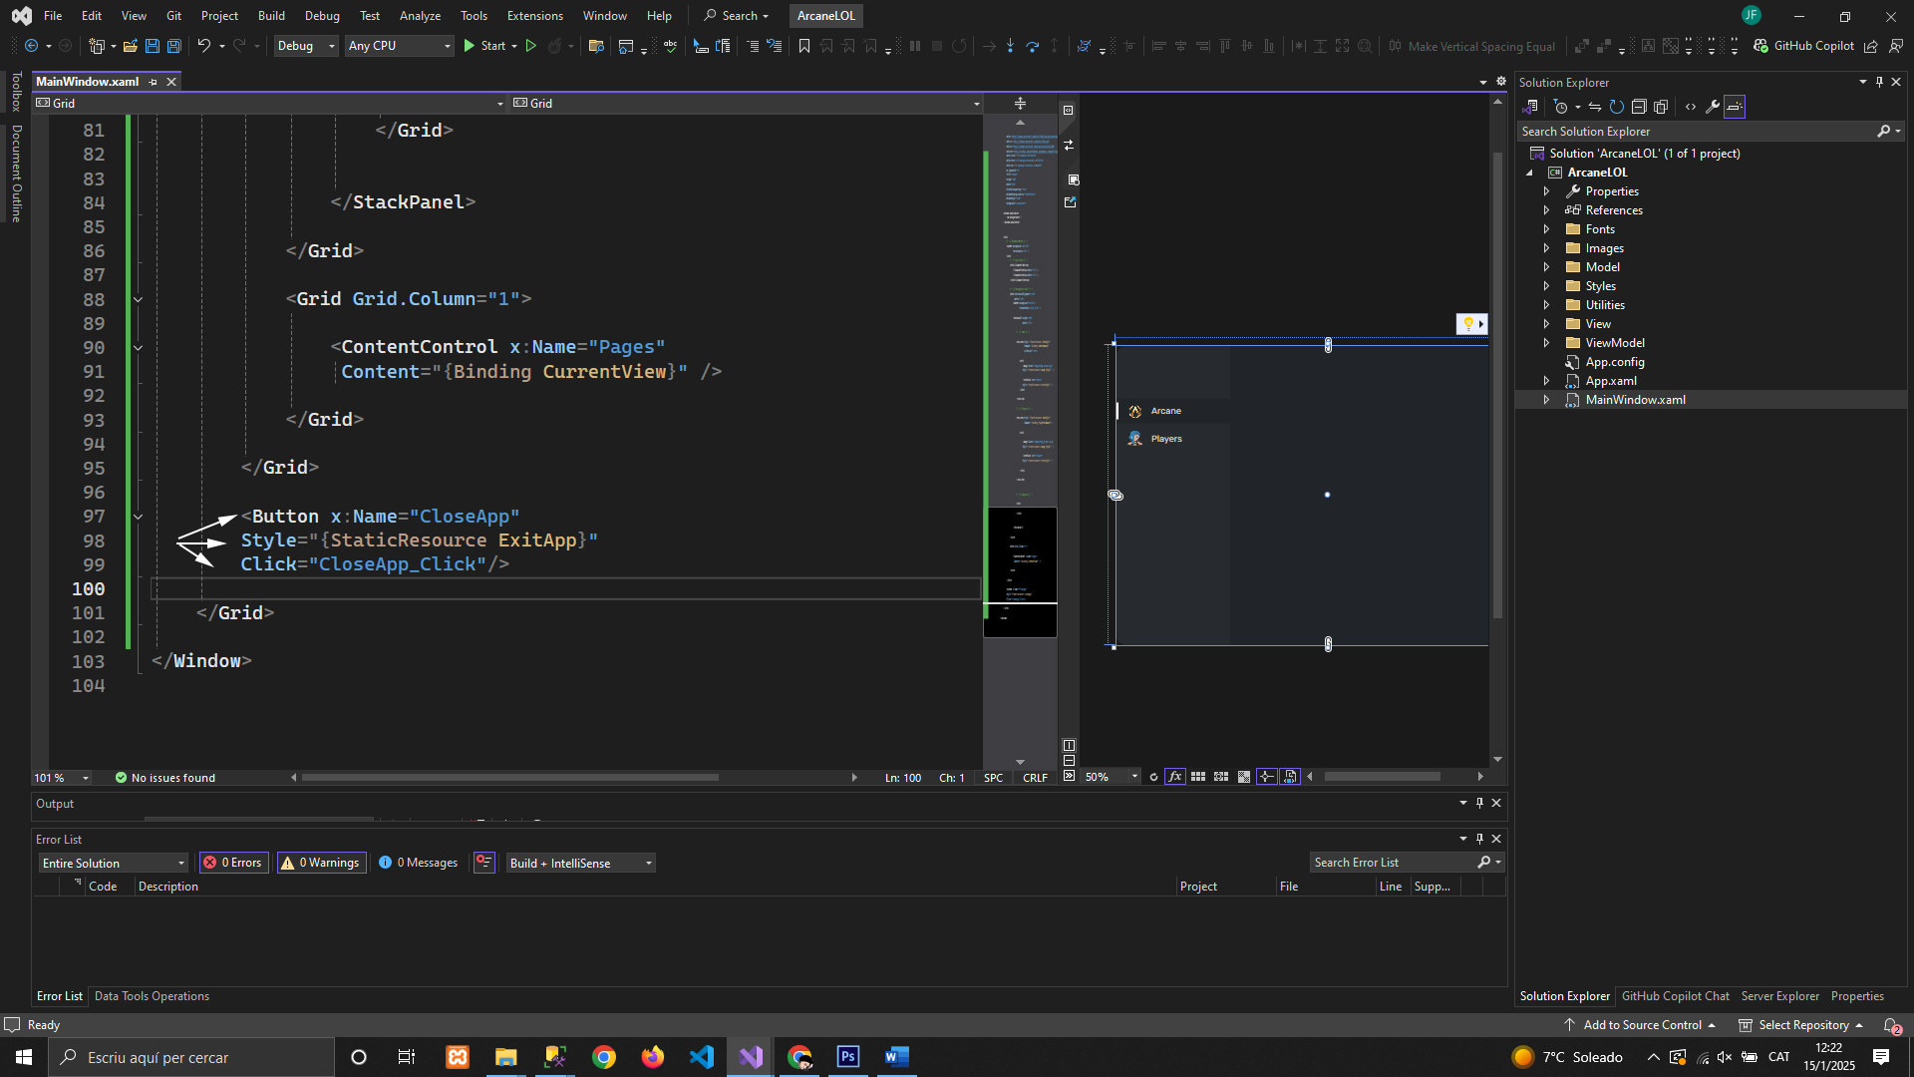1914x1077 pixels.
Task: Click Save All icon in toolbar
Action: click(173, 46)
